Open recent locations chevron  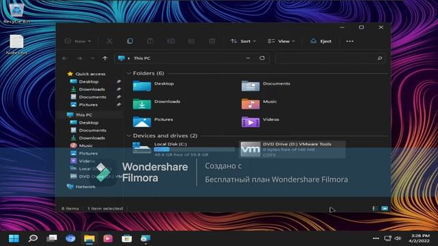click(x=92, y=58)
